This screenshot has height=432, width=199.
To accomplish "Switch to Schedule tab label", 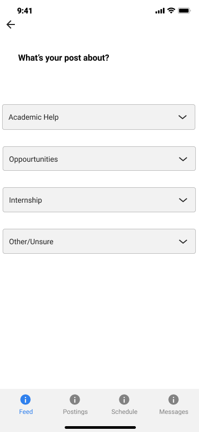I will tap(124, 412).
